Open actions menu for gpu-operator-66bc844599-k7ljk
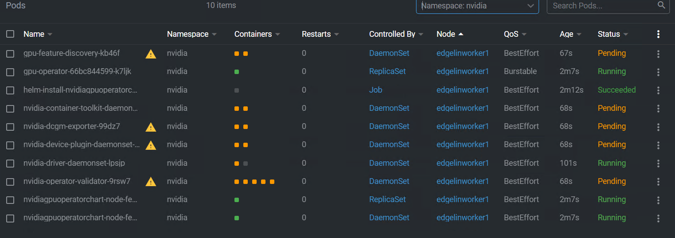Viewport: 675px width, 238px height. click(x=658, y=72)
